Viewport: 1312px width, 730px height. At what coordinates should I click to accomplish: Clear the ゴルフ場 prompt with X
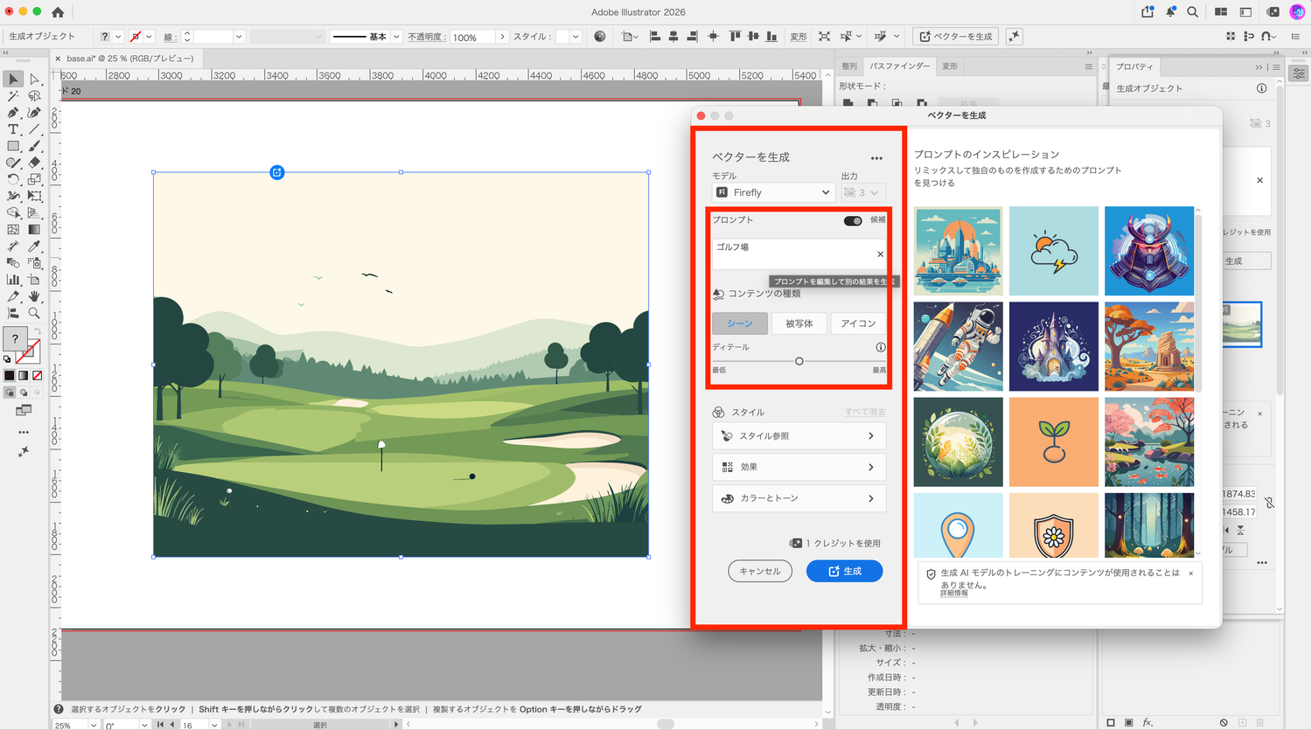coord(880,254)
